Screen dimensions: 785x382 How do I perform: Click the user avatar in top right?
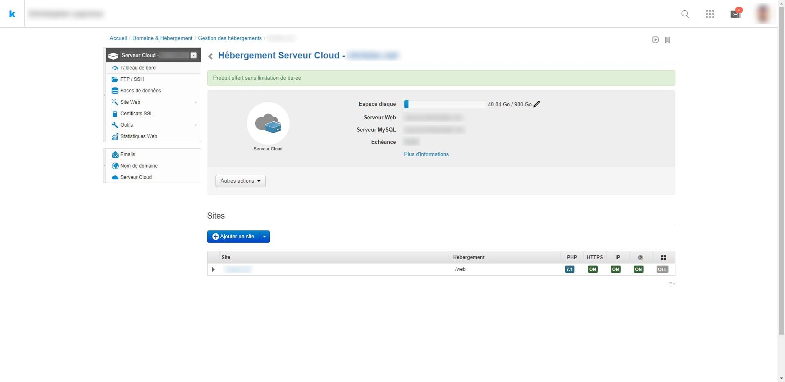click(x=763, y=14)
